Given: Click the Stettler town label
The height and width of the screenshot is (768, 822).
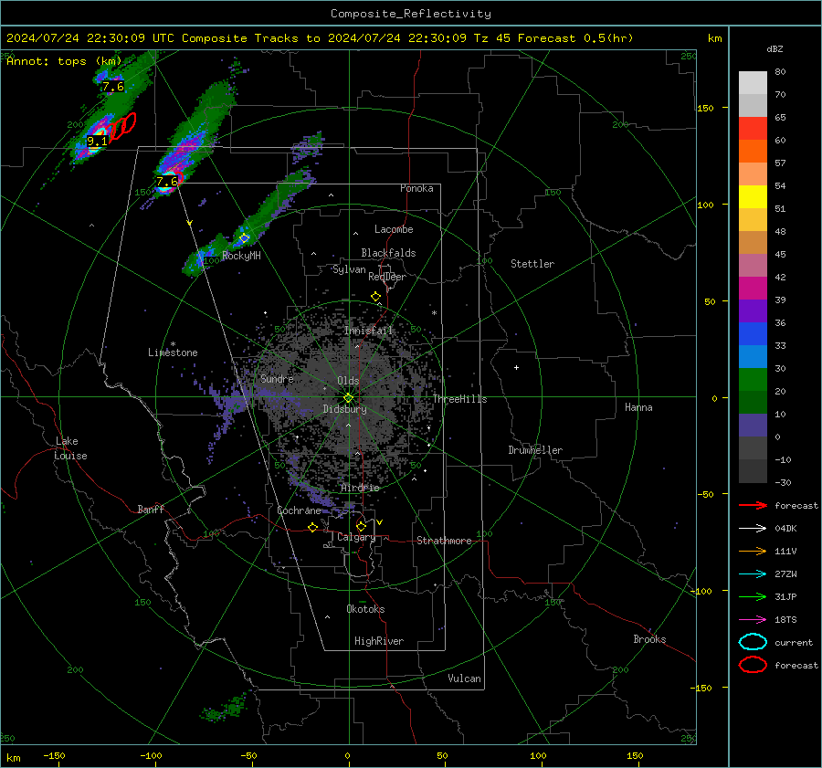Looking at the screenshot, I should 532,264.
